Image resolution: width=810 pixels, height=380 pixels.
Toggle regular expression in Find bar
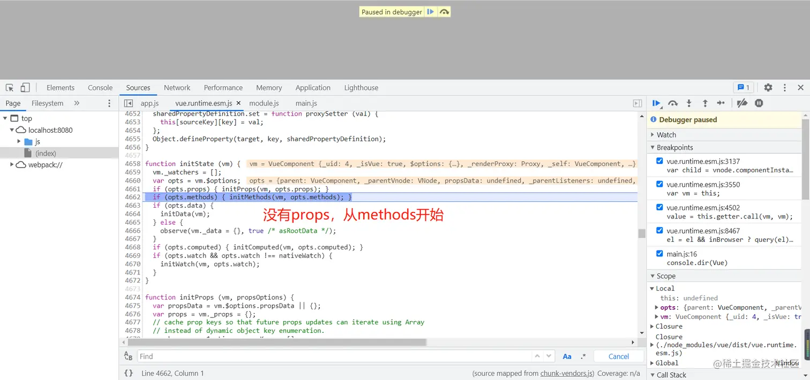[x=583, y=356]
